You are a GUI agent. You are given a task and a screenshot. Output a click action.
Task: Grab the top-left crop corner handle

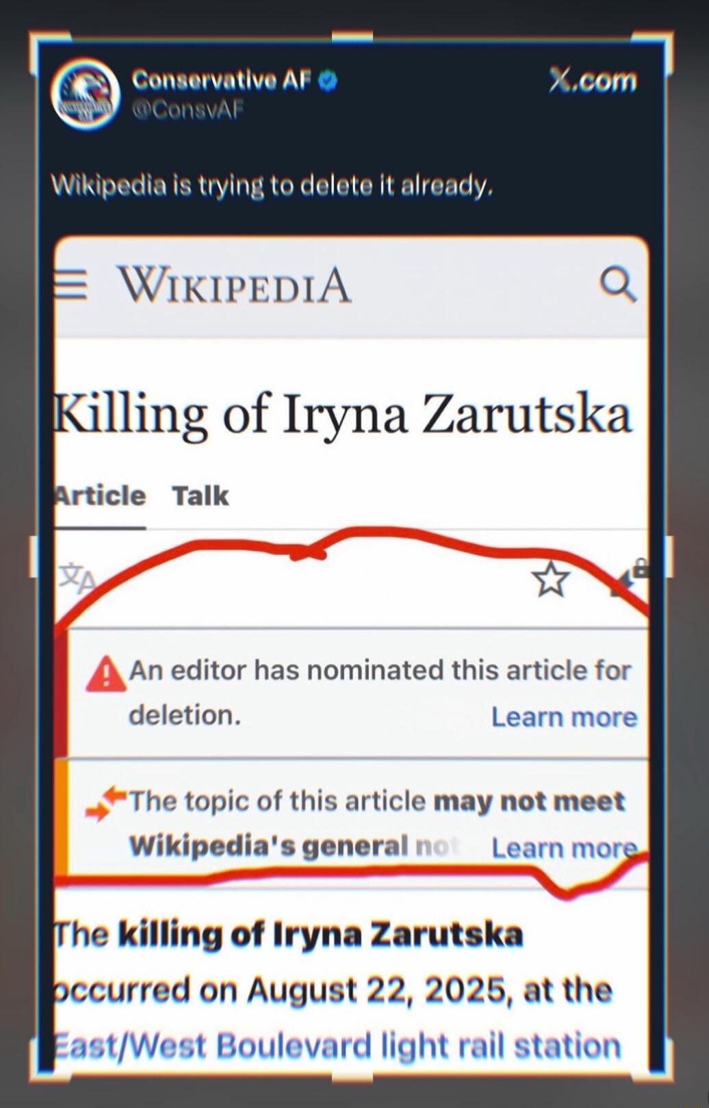48,49
